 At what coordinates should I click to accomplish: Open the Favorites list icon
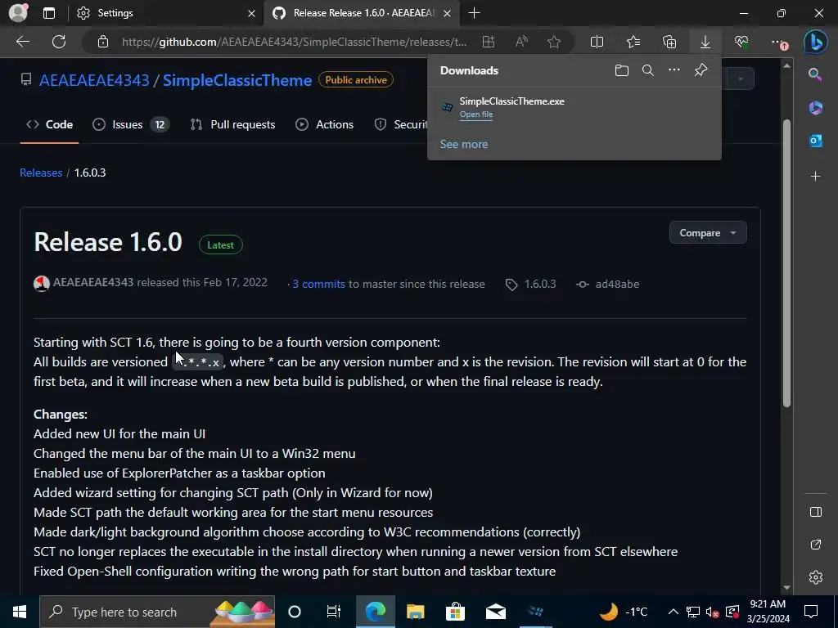click(633, 42)
